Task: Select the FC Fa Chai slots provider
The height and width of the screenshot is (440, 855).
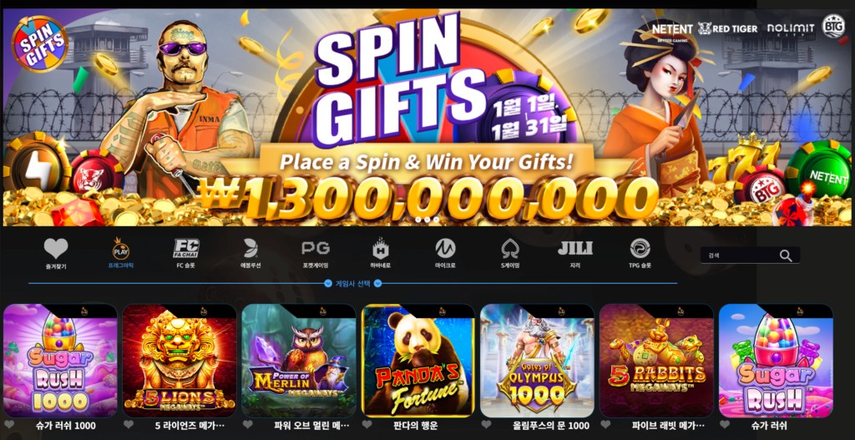Action: click(186, 254)
